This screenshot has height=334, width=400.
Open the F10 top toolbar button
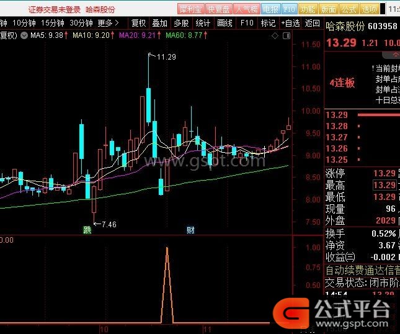[289, 9]
